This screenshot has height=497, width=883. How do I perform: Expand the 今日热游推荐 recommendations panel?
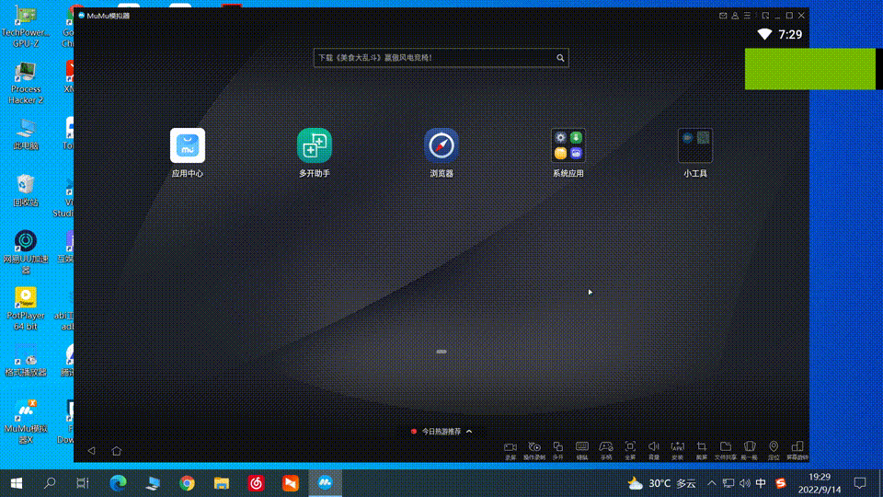(441, 432)
